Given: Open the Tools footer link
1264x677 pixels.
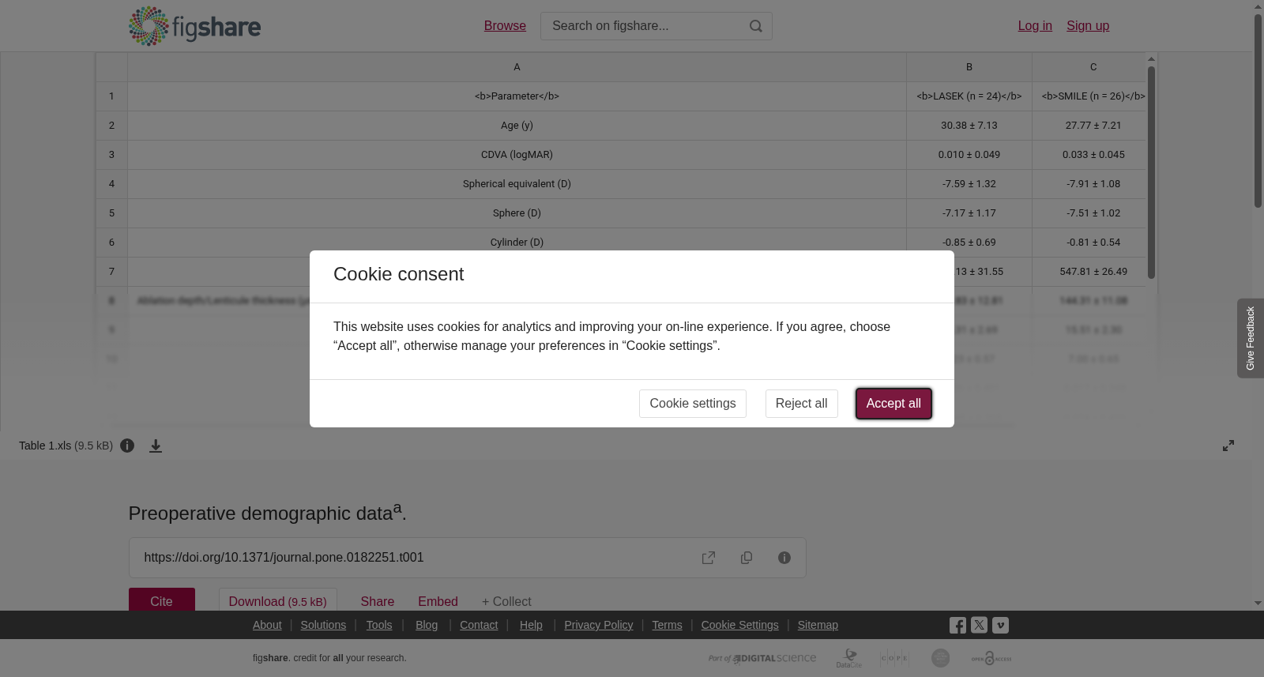Looking at the screenshot, I should coord(379,625).
